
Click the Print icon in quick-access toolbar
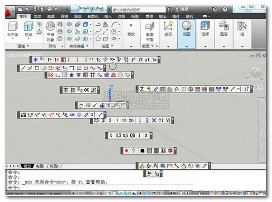tap(50, 9)
